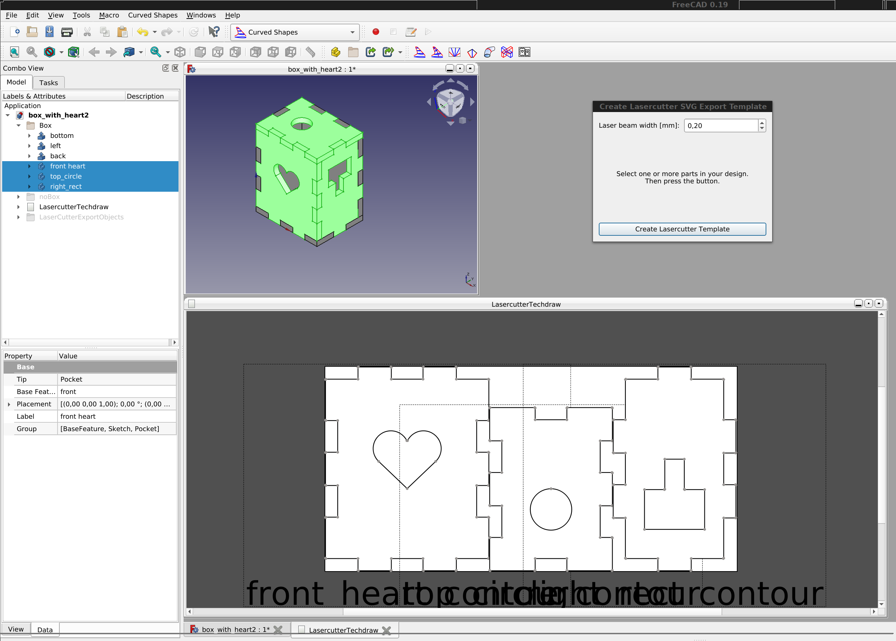Select the top_circle tree item
This screenshot has height=641, width=896.
66,176
